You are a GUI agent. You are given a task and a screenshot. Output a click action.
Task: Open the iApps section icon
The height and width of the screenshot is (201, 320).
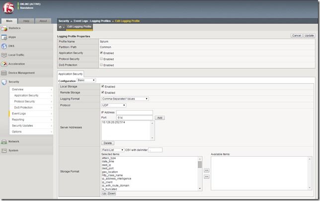pos(4,37)
